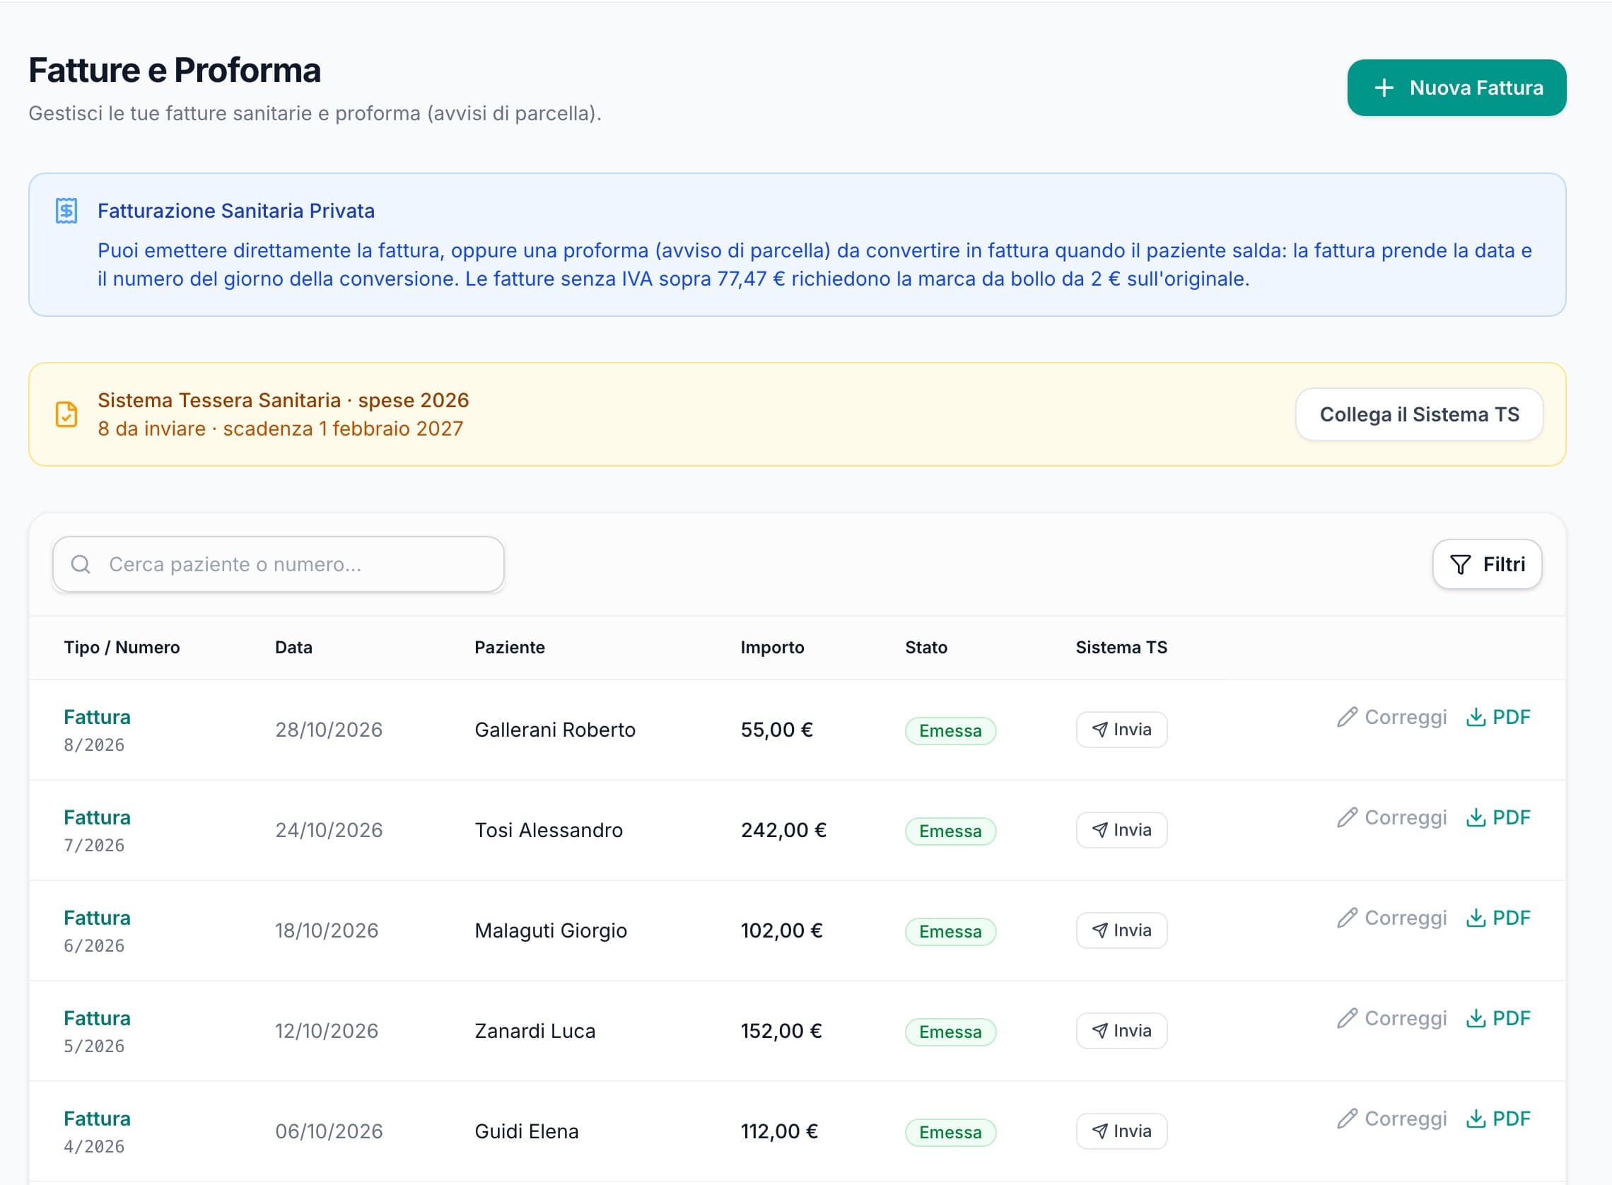Screen dimensions: 1612x1185
Task: Open Fattura 5/2026 link
Action: (x=97, y=1019)
